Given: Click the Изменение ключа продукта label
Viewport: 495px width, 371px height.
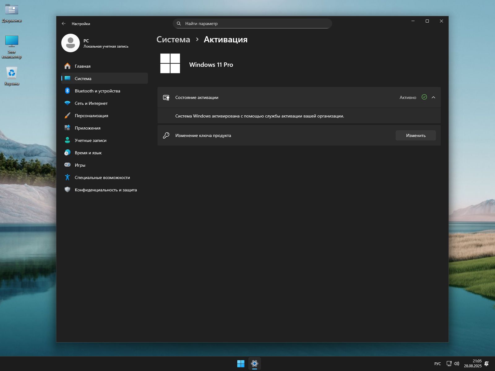Looking at the screenshot, I should pos(203,135).
